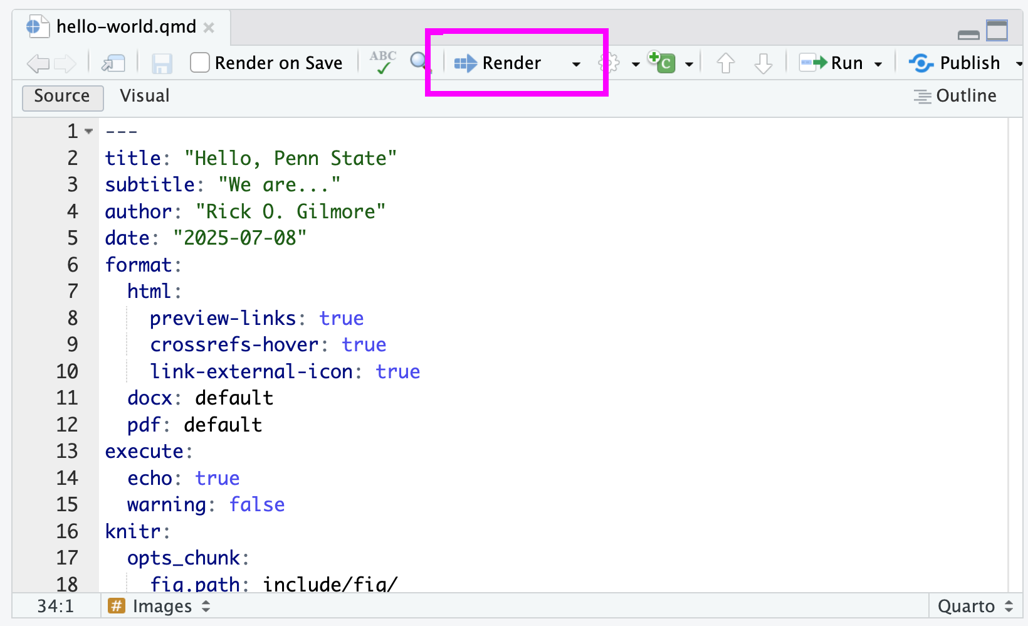
Task: Go to next chunk down arrow
Action: (x=763, y=63)
